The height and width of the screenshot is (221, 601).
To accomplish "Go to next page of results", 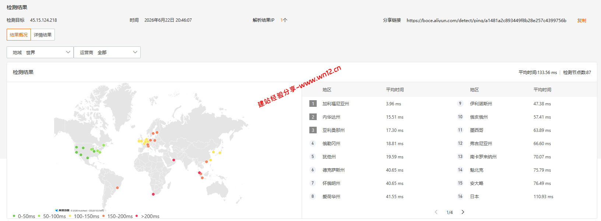I will (463, 212).
